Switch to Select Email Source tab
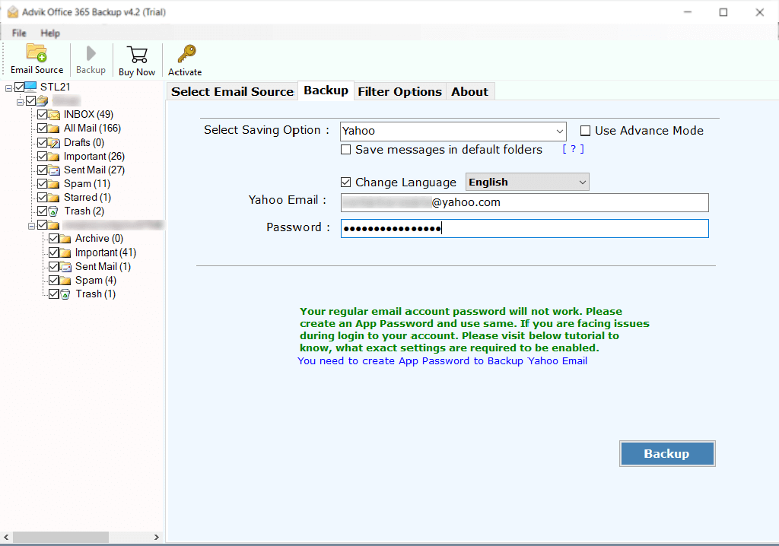This screenshot has width=779, height=546. click(233, 92)
